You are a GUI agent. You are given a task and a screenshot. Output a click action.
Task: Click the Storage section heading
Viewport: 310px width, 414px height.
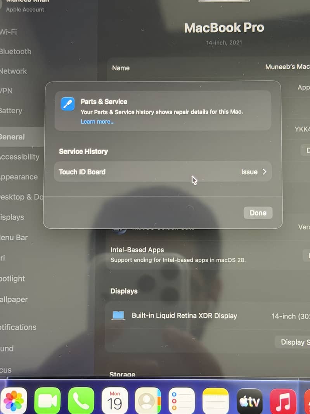123,374
